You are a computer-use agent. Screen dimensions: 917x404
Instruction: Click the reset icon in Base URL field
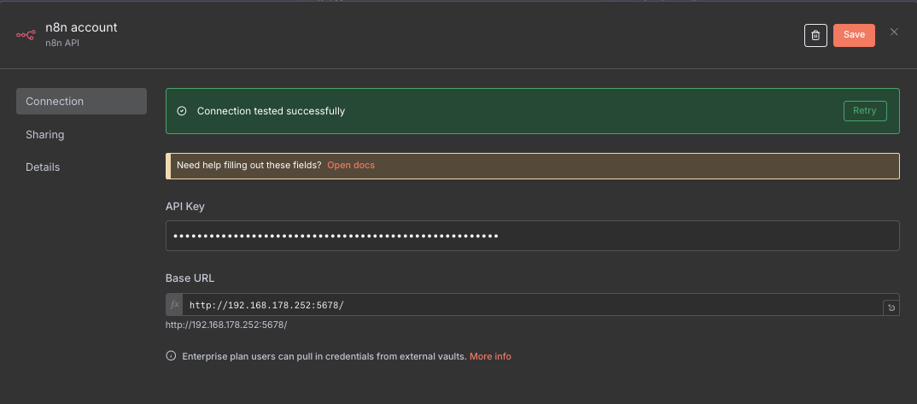click(x=891, y=307)
